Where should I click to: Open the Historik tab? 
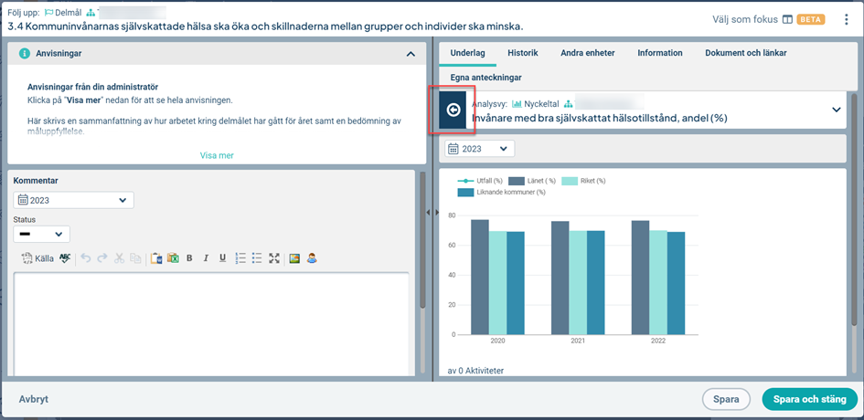click(522, 53)
